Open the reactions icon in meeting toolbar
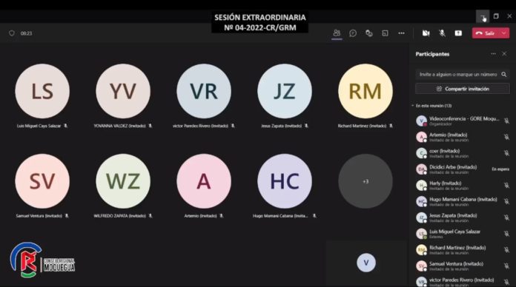516x287 pixels. coord(369,33)
